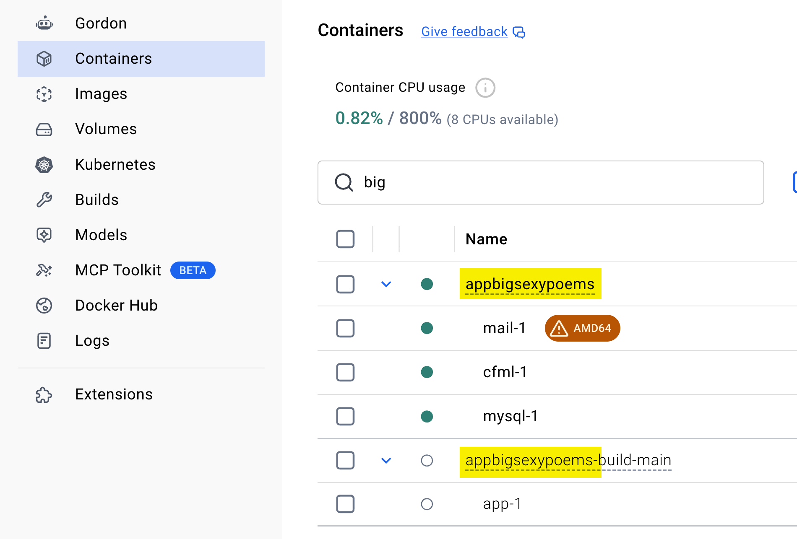Image resolution: width=797 pixels, height=539 pixels.
Task: Open MCP Toolkit section
Action: (x=141, y=270)
